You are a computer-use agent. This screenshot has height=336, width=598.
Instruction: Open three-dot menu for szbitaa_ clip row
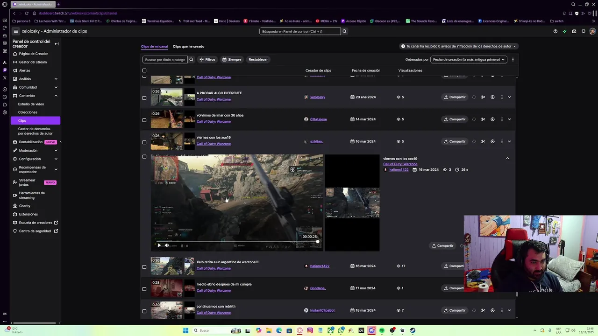point(502,141)
